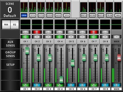Tap the Scene 0 Default display
This screenshot has height=92, width=123.
10,9
